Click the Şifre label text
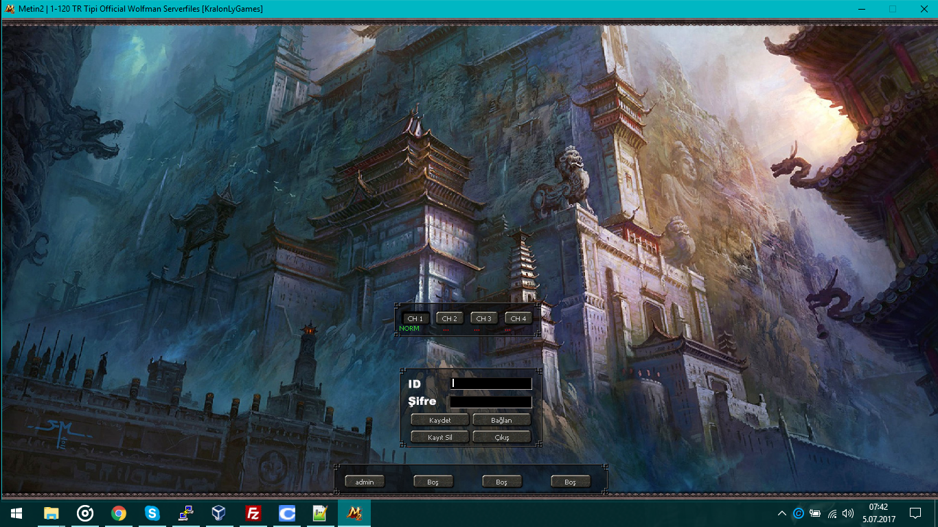 click(x=422, y=401)
